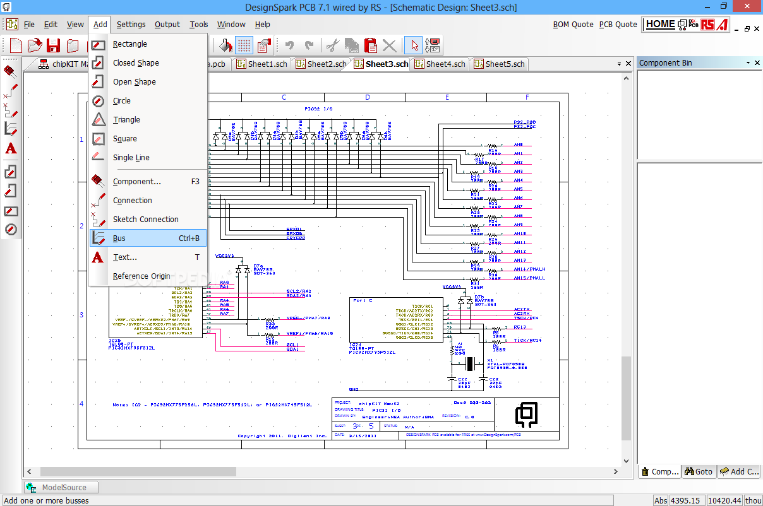Close the Component Bin panel
The image size is (763, 506).
click(x=757, y=63)
